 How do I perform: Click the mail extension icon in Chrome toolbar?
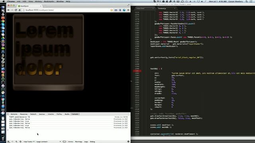(116, 10)
